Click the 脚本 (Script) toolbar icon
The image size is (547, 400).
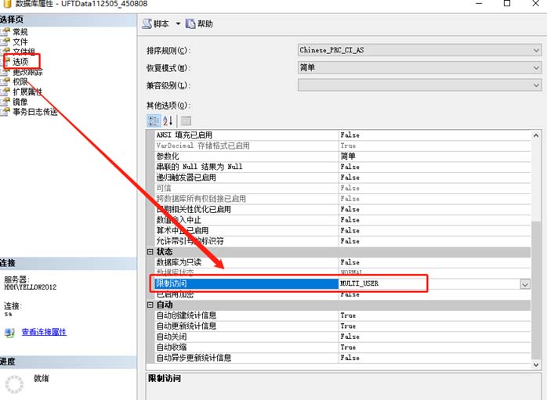(x=147, y=24)
